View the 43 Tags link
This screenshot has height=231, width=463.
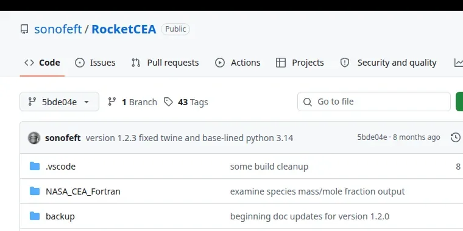[186, 102]
